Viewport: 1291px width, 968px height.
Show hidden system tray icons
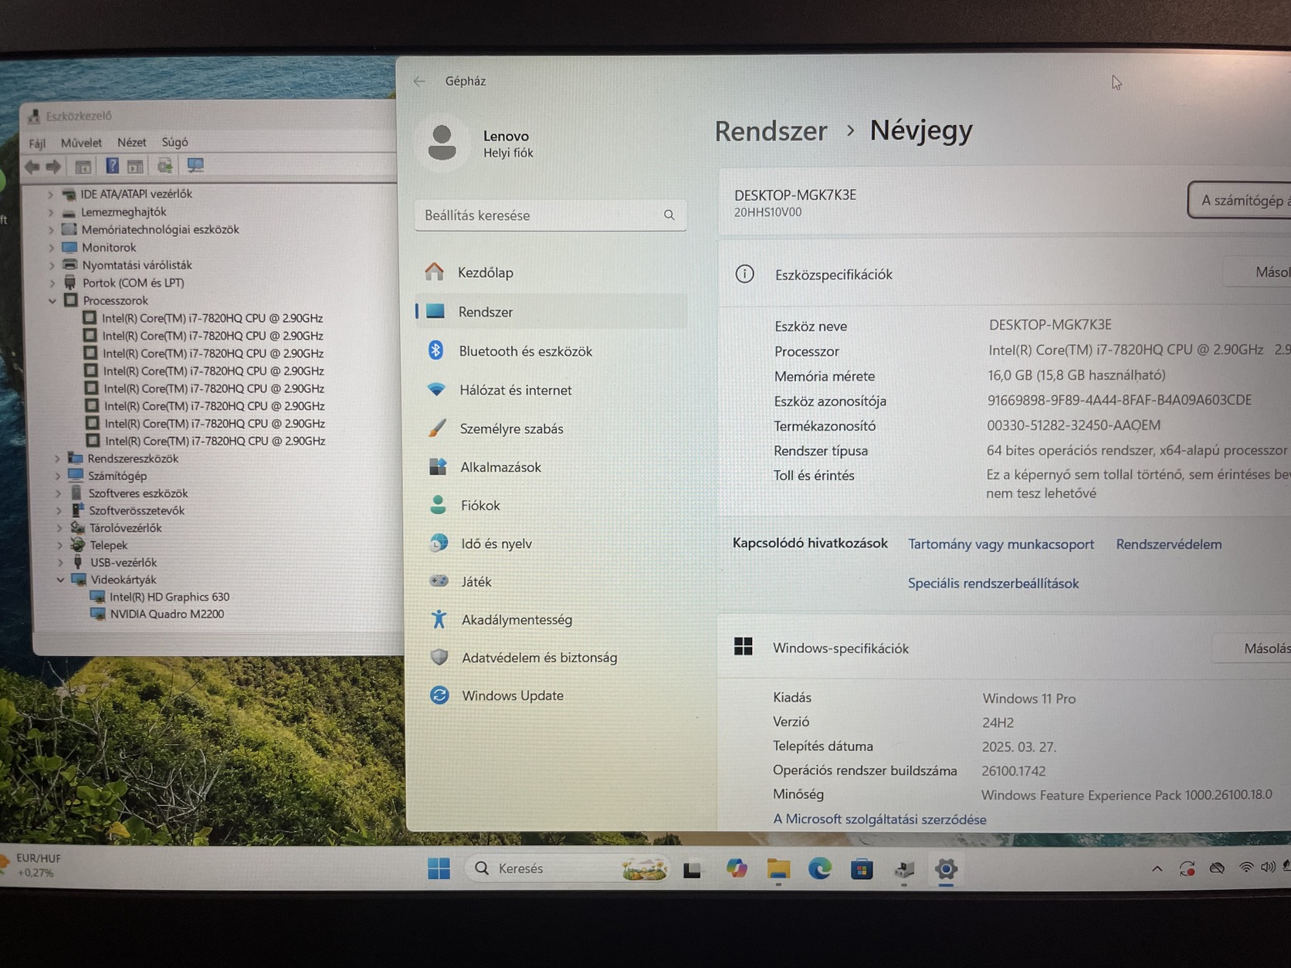pos(1157,868)
